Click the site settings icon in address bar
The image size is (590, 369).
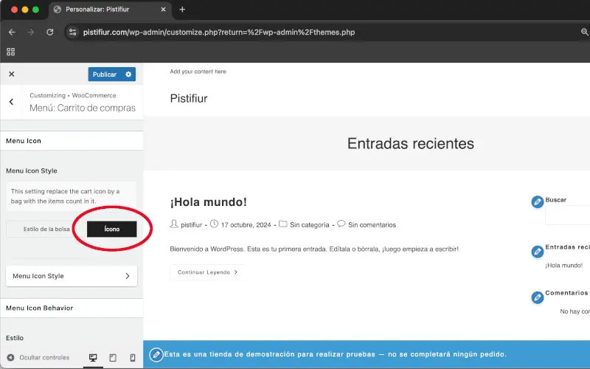point(72,32)
